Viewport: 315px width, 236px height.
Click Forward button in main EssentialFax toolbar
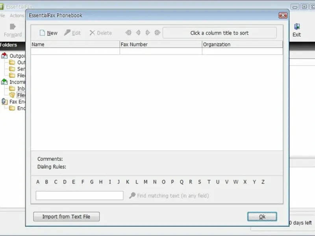point(13,30)
